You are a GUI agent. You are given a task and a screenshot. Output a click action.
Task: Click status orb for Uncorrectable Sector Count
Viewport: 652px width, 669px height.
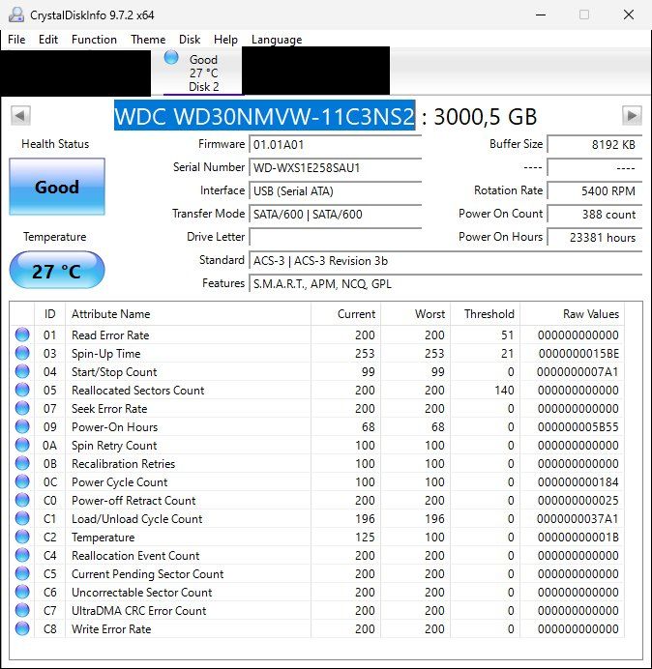(22, 592)
